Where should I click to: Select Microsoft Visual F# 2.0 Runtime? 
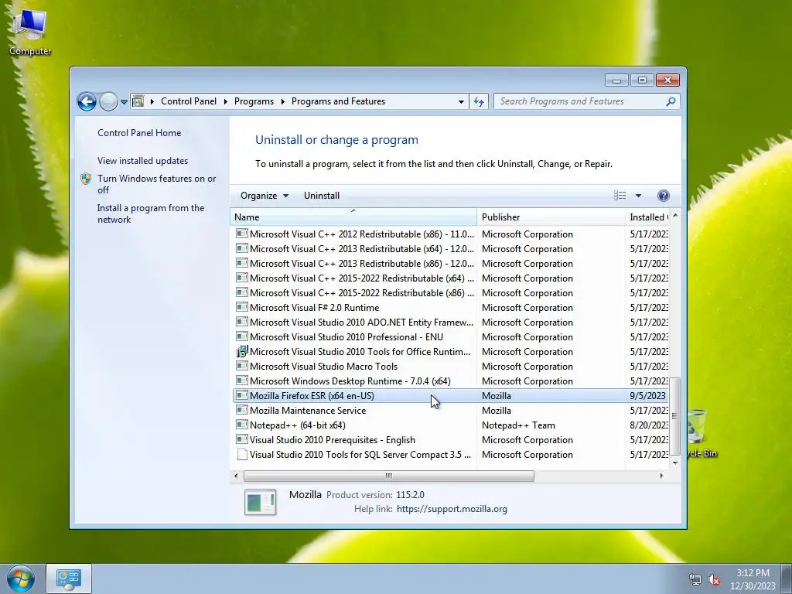pos(451,308)
